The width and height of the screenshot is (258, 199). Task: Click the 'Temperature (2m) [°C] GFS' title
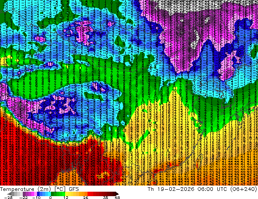point(39,189)
